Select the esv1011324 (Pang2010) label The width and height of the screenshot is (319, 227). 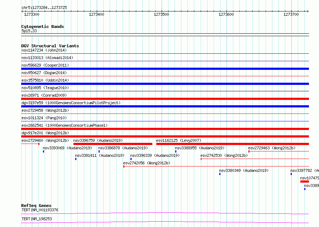44,118
